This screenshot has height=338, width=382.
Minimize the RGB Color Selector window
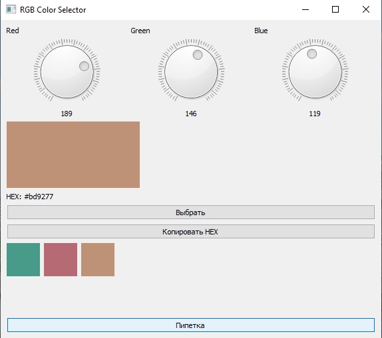305,9
